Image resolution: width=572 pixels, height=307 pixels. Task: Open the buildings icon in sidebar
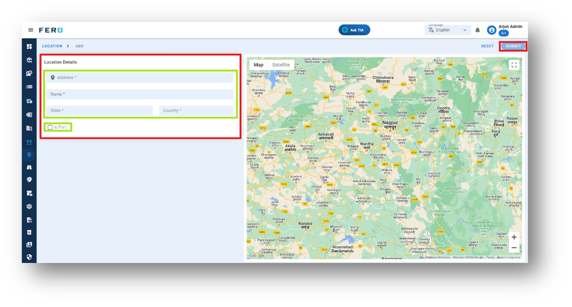(29, 128)
